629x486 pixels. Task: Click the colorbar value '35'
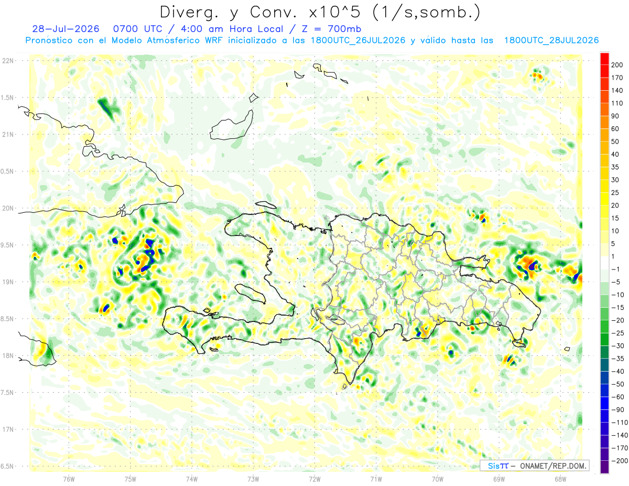(615, 167)
